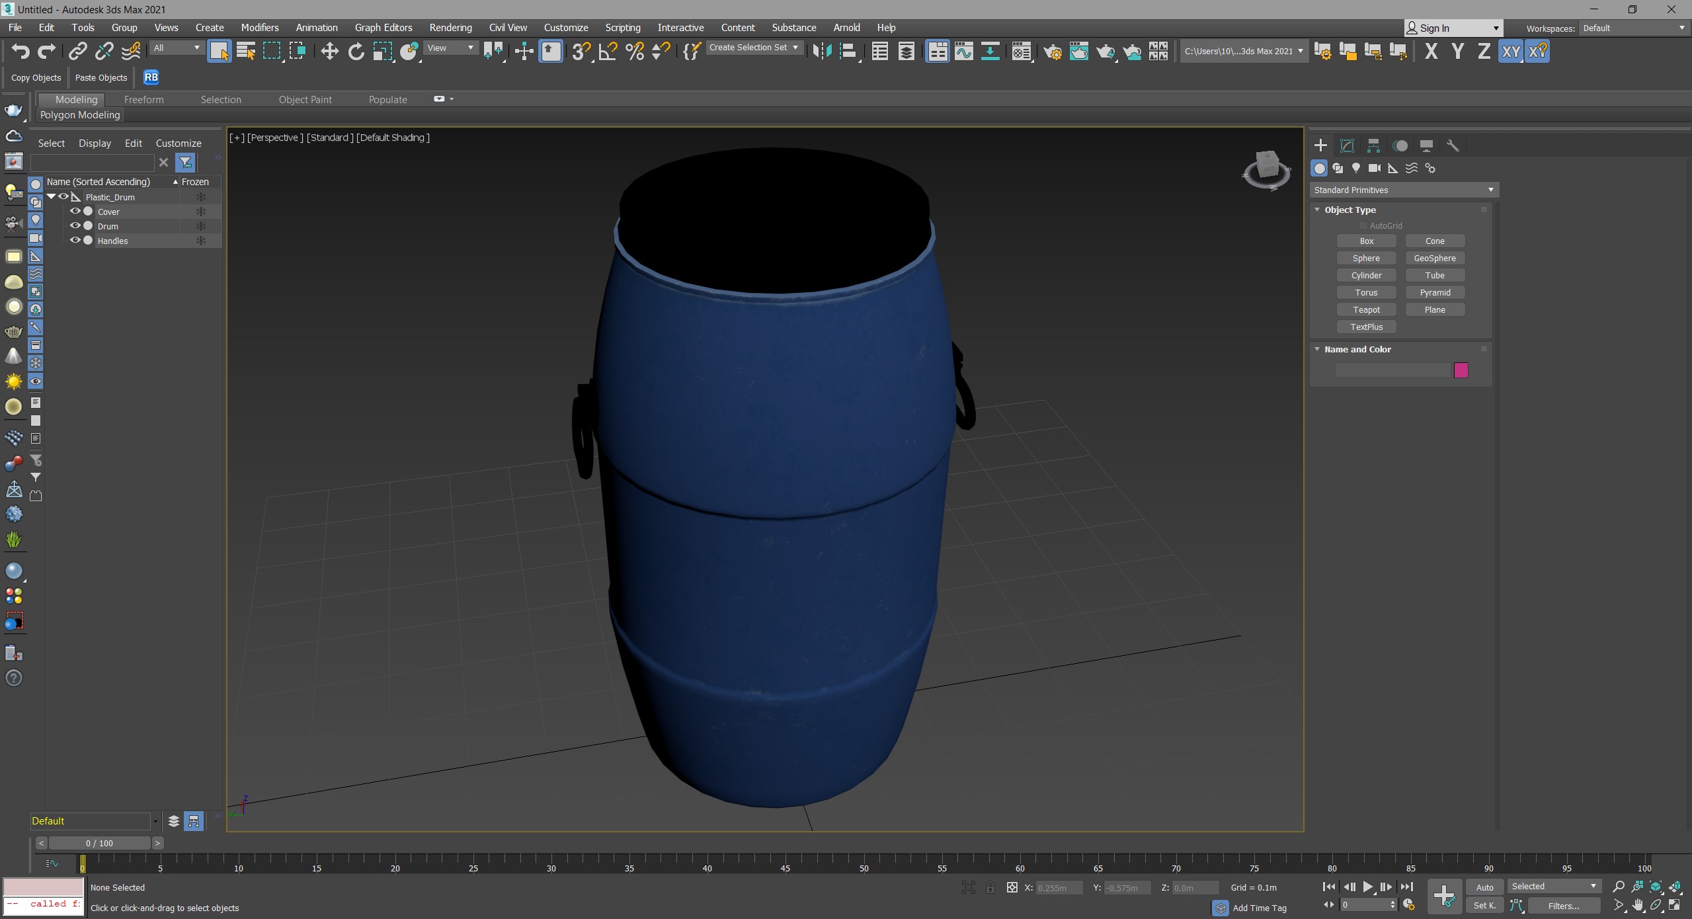The width and height of the screenshot is (1692, 919).
Task: Activate the Select and Rotate tool
Action: 356,52
